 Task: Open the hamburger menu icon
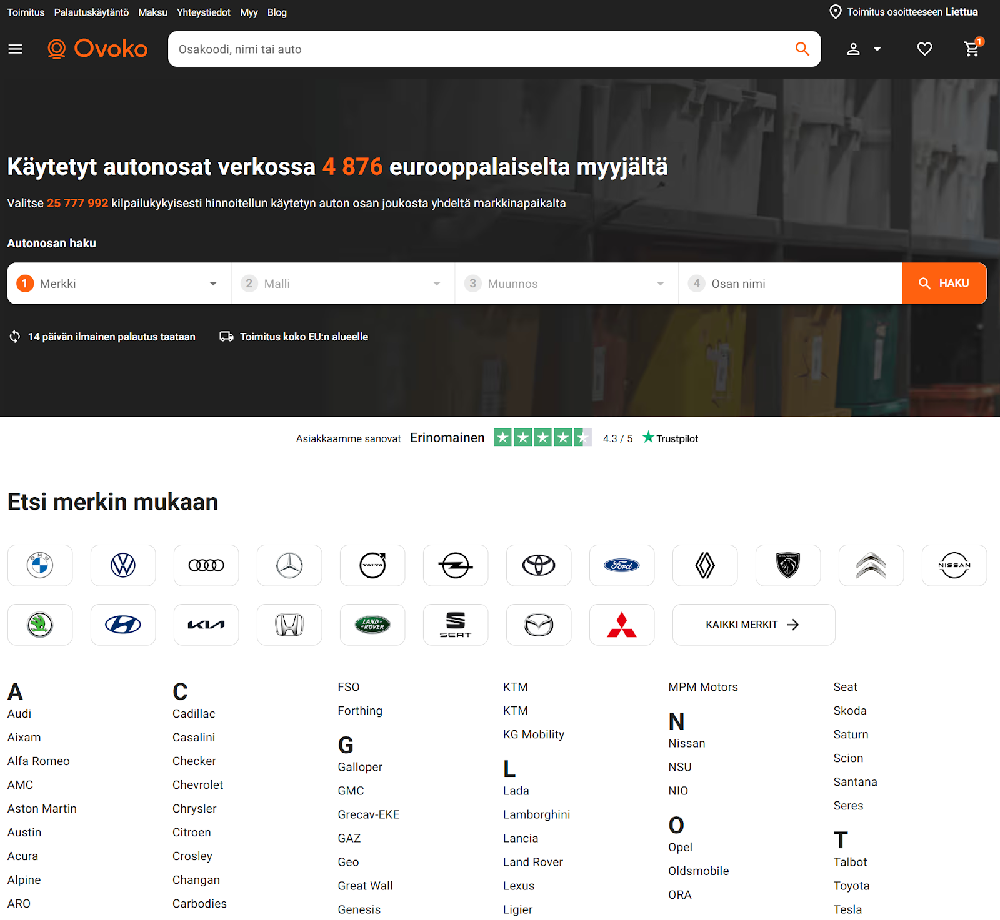pos(16,49)
